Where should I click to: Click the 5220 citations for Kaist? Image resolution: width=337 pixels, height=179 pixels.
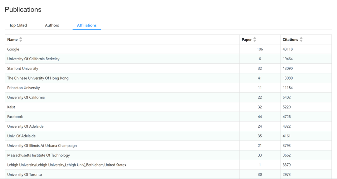(287, 107)
